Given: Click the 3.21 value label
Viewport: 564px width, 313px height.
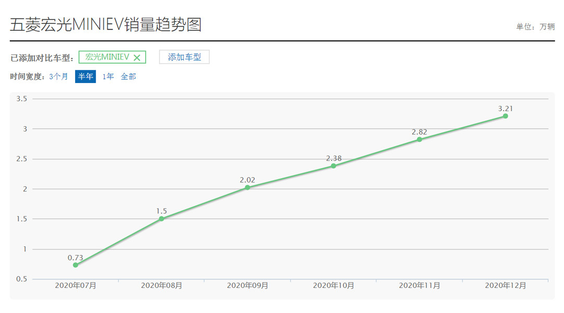Looking at the screenshot, I should click(x=506, y=109).
